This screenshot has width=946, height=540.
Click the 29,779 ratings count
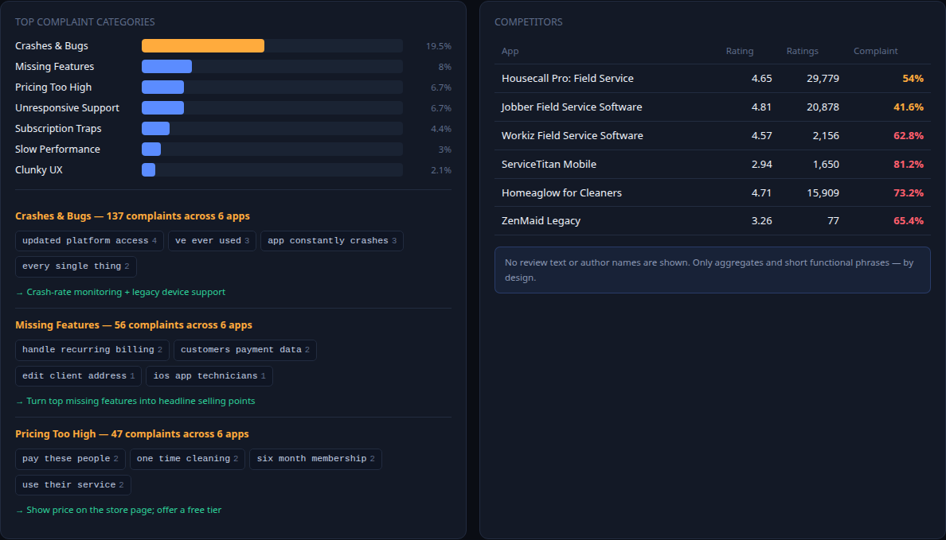(x=823, y=79)
